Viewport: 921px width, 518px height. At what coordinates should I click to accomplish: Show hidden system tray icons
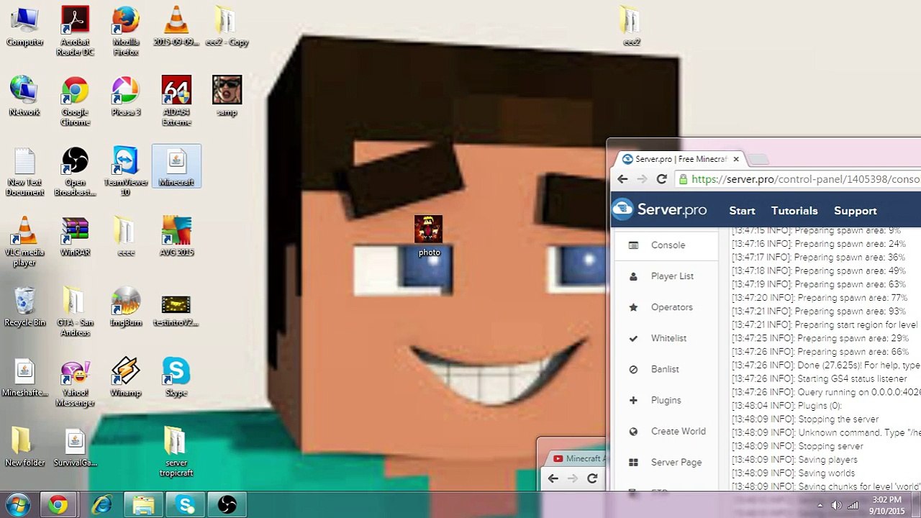820,505
